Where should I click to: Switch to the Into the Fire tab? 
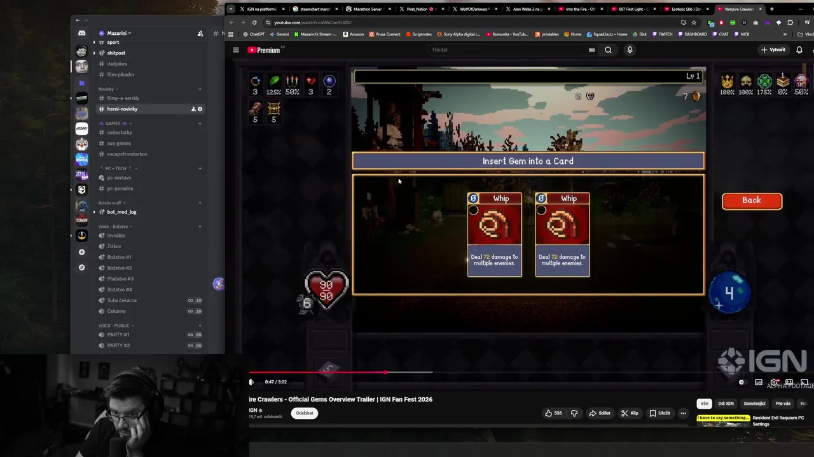click(580, 9)
